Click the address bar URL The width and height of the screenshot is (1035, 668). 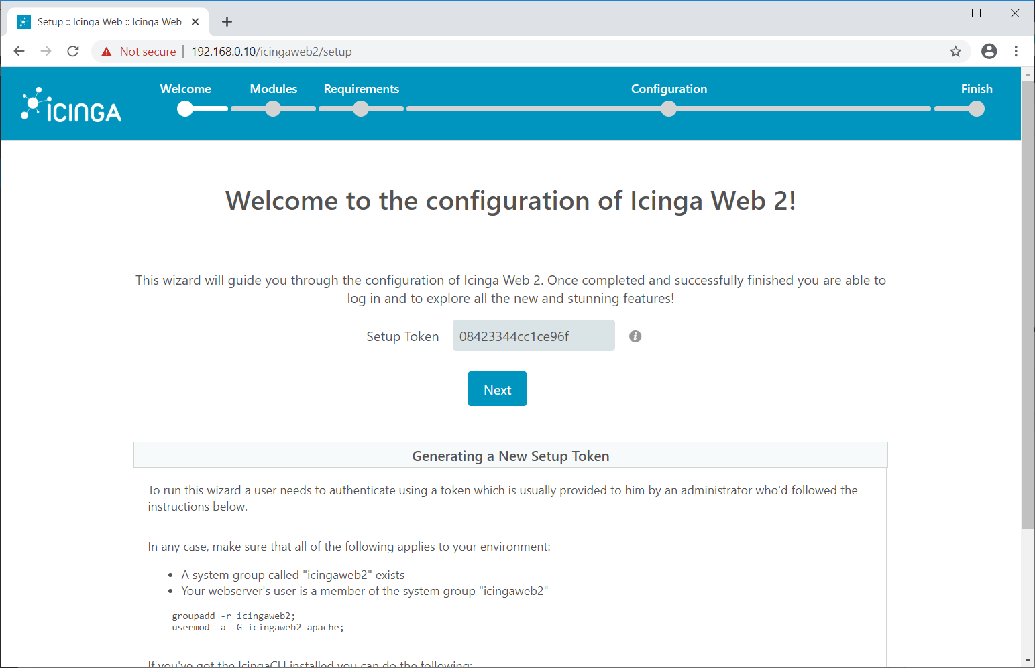coord(272,52)
